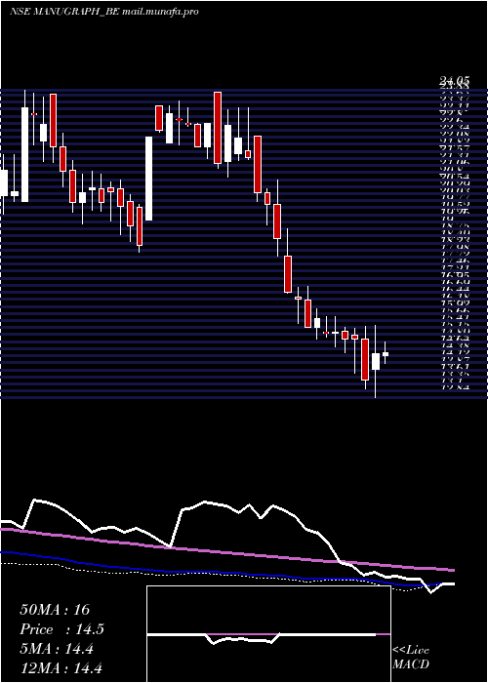Click the '5MA : 14.4' value
488x683 pixels.
click(x=57, y=649)
